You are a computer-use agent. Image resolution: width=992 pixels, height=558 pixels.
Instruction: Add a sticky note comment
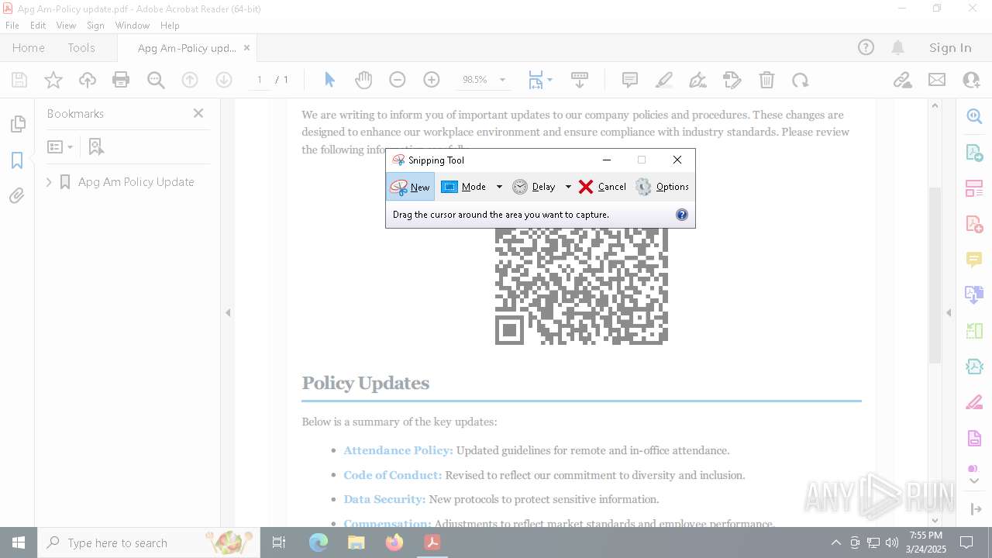pyautogui.click(x=630, y=80)
